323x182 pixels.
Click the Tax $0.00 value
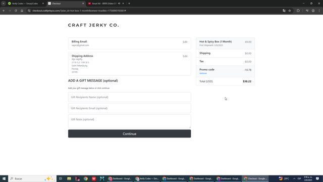(248, 62)
